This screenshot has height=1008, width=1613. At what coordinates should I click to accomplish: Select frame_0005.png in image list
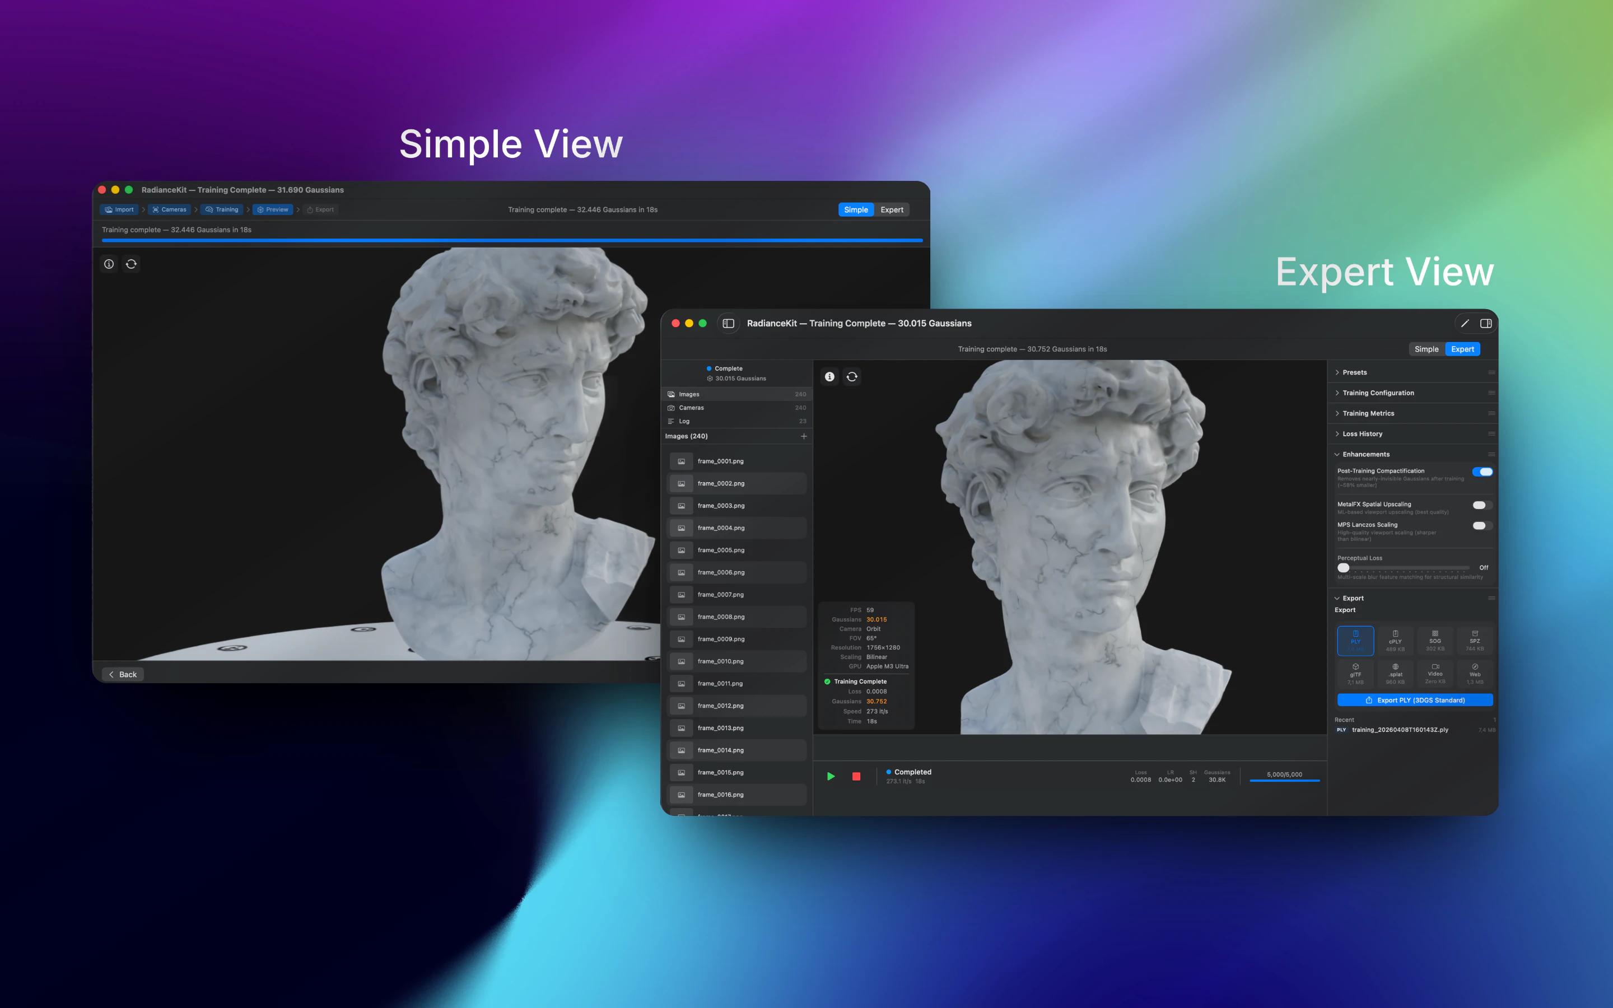pos(736,550)
